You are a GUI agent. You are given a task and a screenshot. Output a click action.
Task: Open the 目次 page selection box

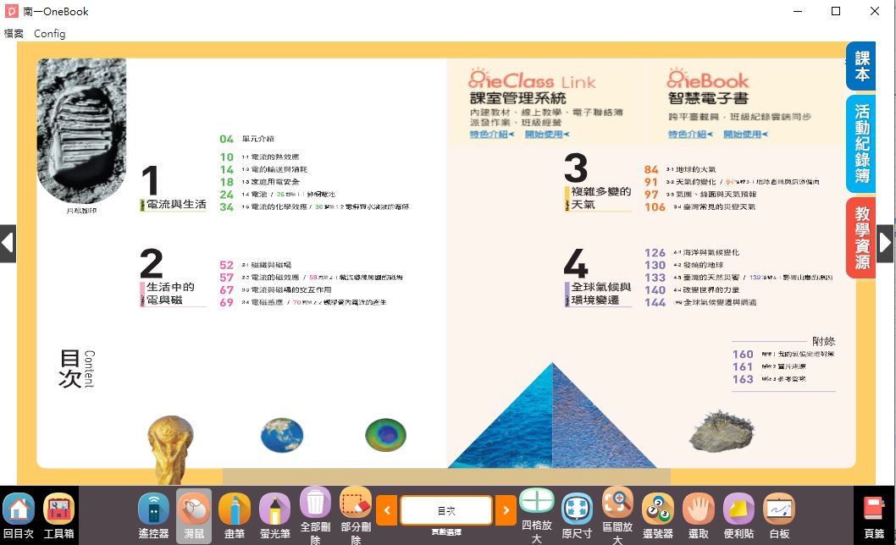[x=446, y=510]
